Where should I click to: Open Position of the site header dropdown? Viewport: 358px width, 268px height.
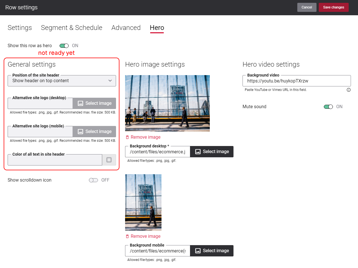(x=62, y=81)
